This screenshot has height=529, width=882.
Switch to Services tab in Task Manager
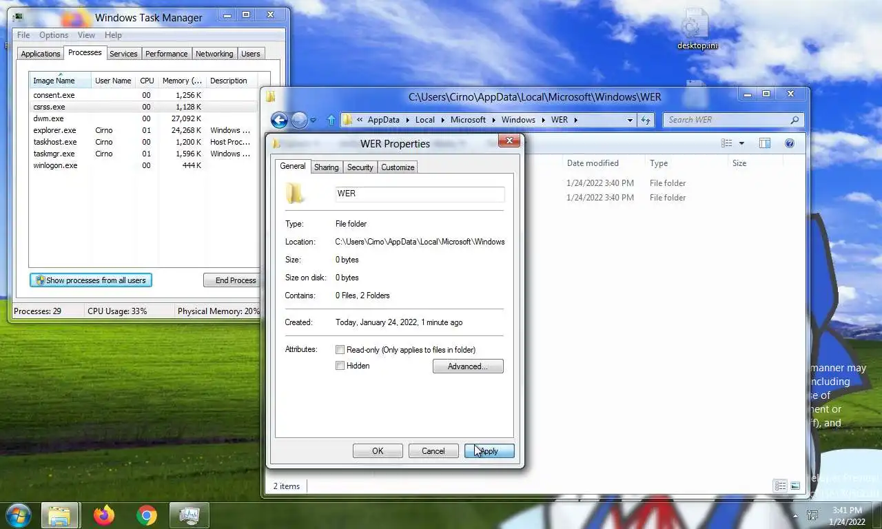coord(123,54)
